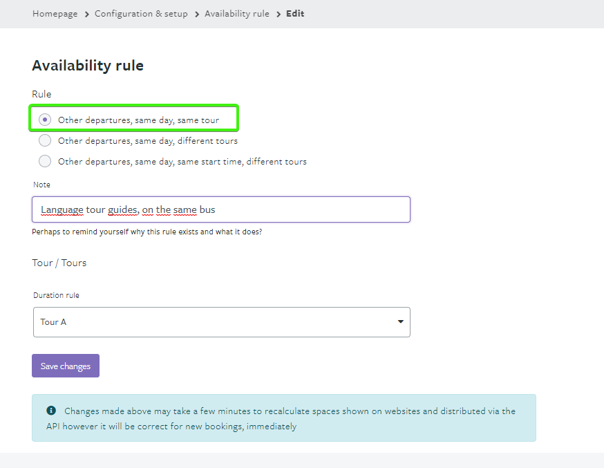
Task: Click the 'Availability rule' page heading
Action: pyautogui.click(x=88, y=66)
